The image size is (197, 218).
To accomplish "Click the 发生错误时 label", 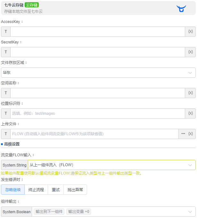I will (12, 180).
